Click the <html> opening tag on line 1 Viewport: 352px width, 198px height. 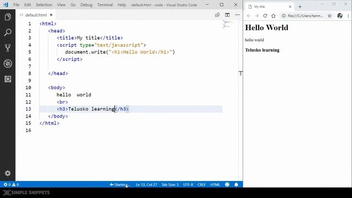(48, 24)
